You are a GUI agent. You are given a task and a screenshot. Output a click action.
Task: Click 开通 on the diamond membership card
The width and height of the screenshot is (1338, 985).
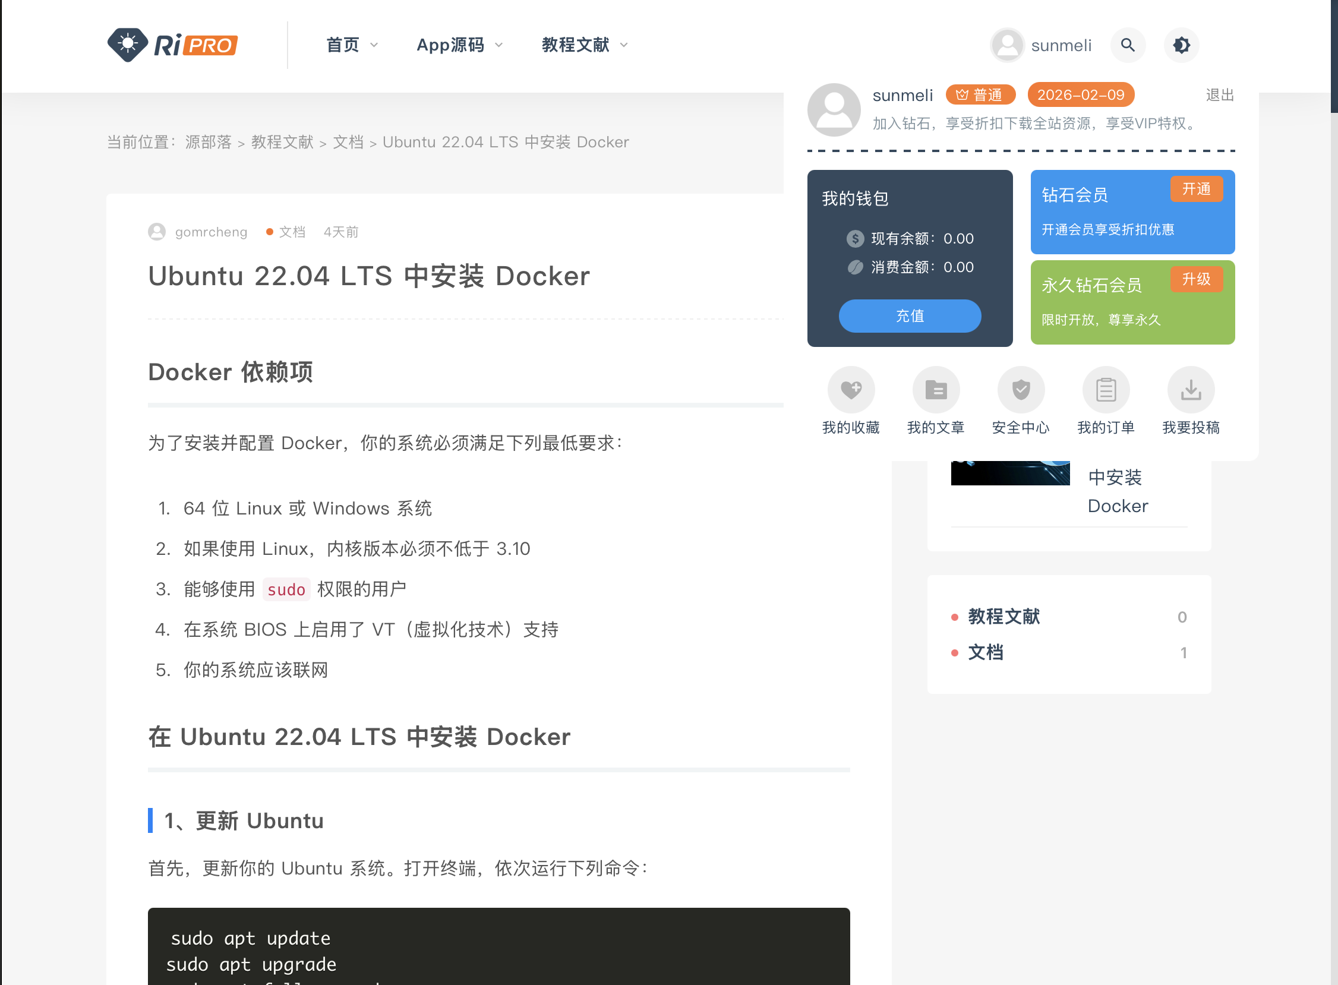(1196, 189)
